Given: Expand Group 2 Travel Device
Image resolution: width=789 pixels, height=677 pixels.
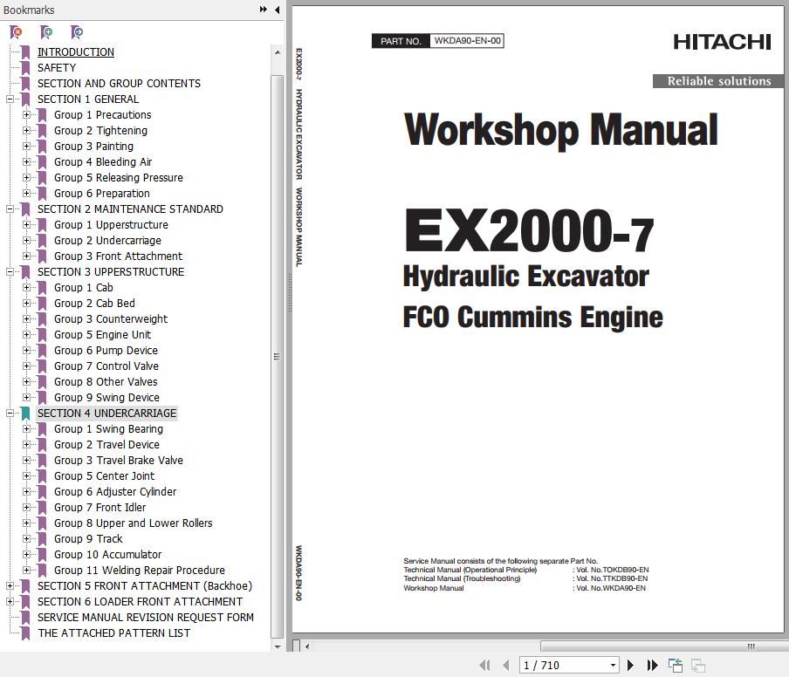Looking at the screenshot, I should pos(26,445).
